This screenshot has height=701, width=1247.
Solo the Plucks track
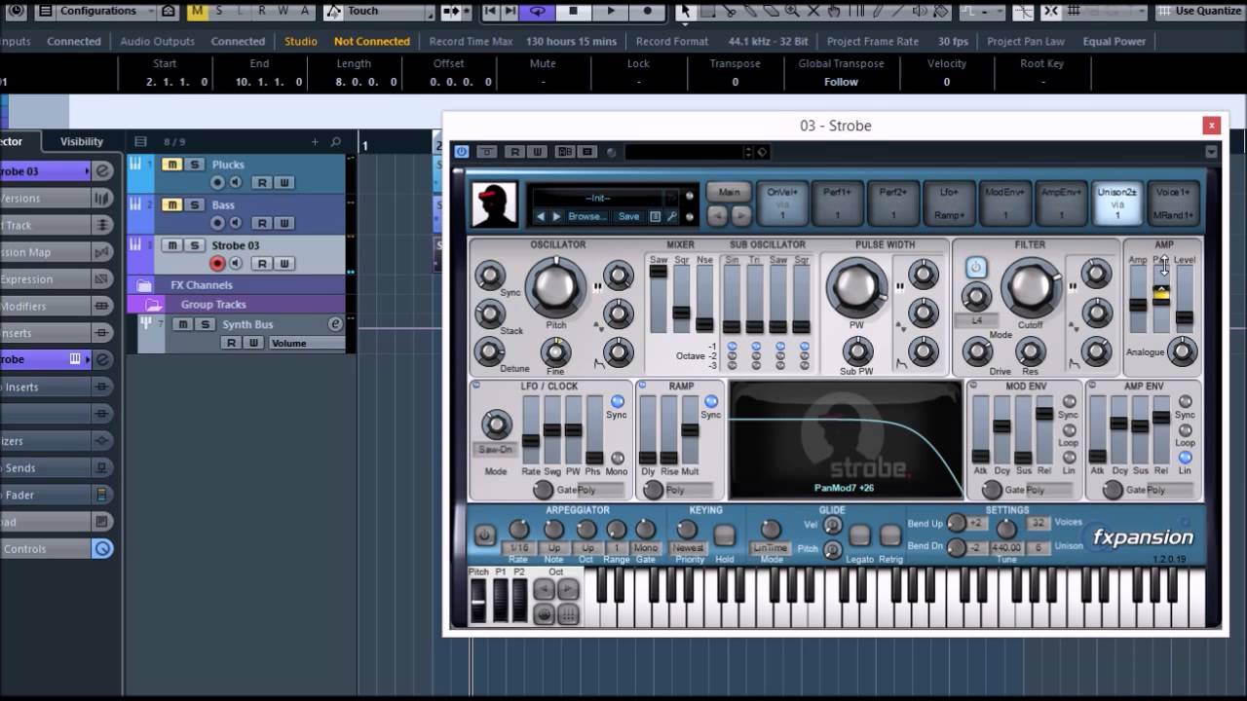pos(194,165)
